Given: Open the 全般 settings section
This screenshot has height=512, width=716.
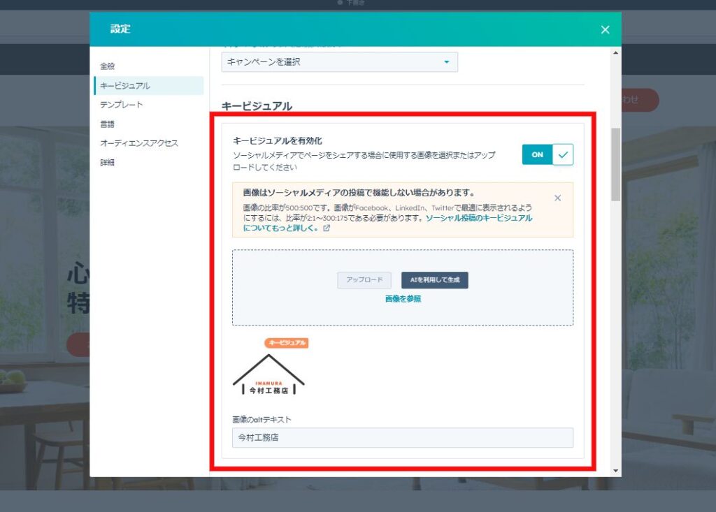Looking at the screenshot, I should (x=107, y=66).
